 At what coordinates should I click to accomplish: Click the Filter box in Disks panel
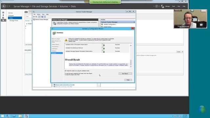point(29,16)
